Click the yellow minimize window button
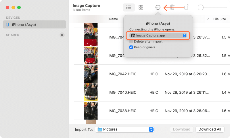This screenshot has height=138, width=230. (13, 7)
